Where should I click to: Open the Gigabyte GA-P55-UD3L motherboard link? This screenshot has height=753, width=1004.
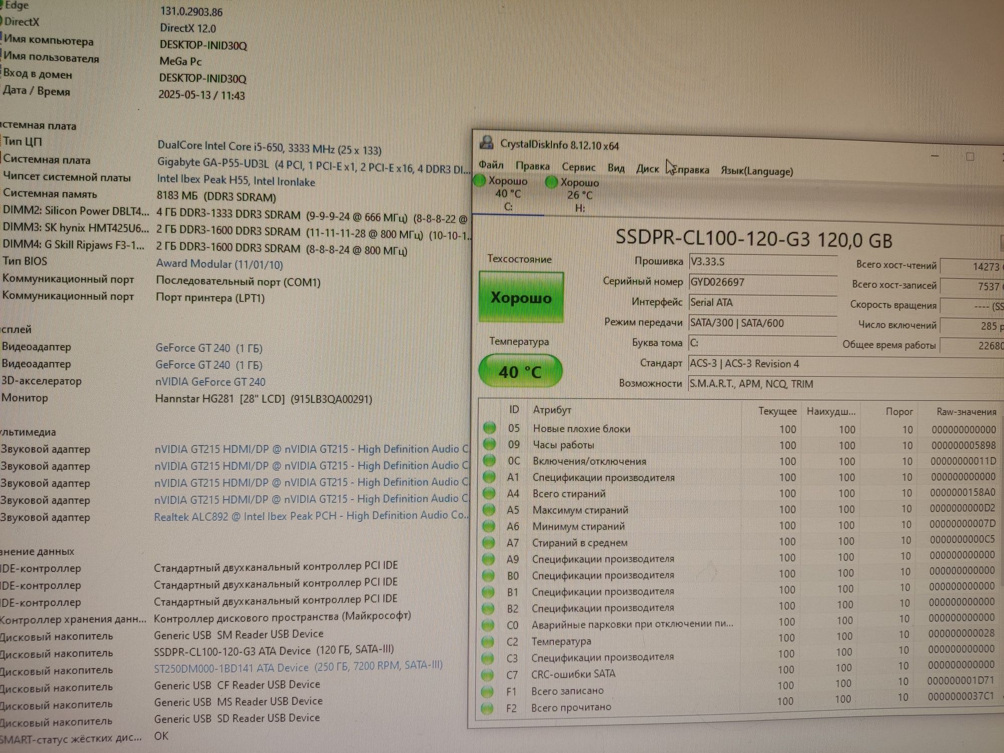coord(314,166)
